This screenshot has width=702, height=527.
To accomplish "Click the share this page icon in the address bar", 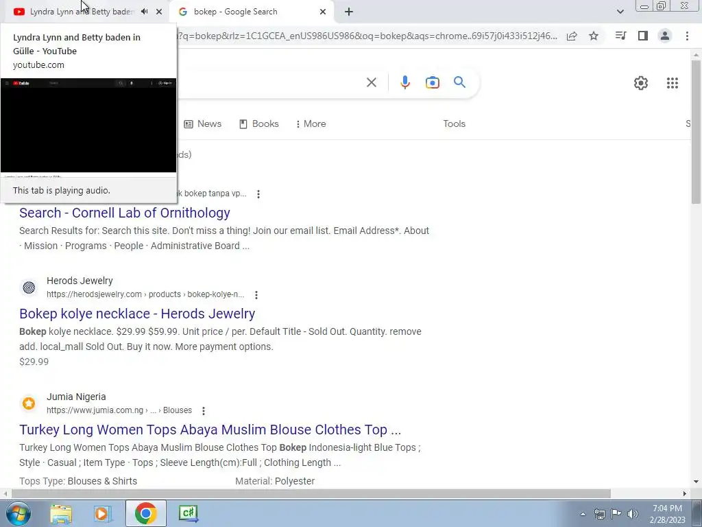I will 572,36.
